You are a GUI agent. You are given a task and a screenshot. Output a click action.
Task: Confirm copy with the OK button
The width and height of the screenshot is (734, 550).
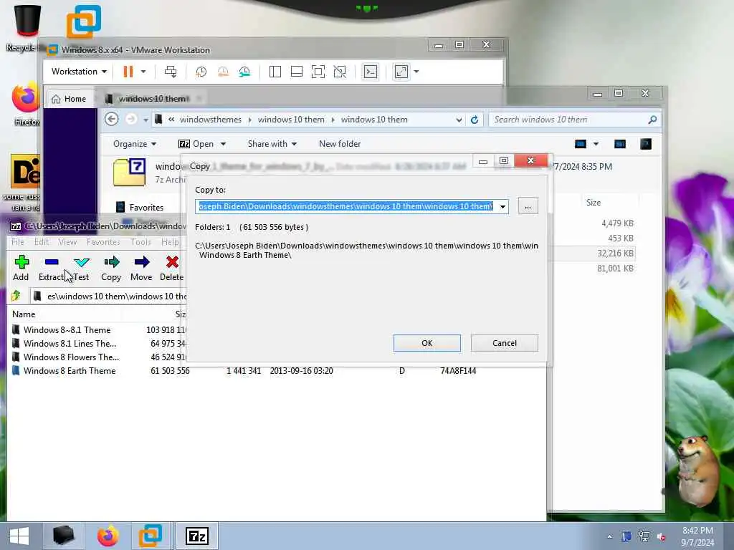pyautogui.click(x=427, y=343)
